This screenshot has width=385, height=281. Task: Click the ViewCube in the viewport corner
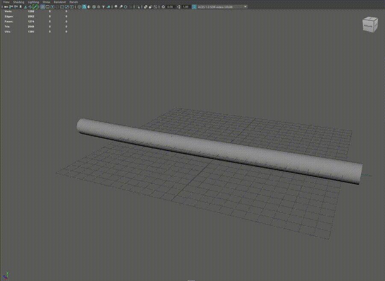pos(370,24)
